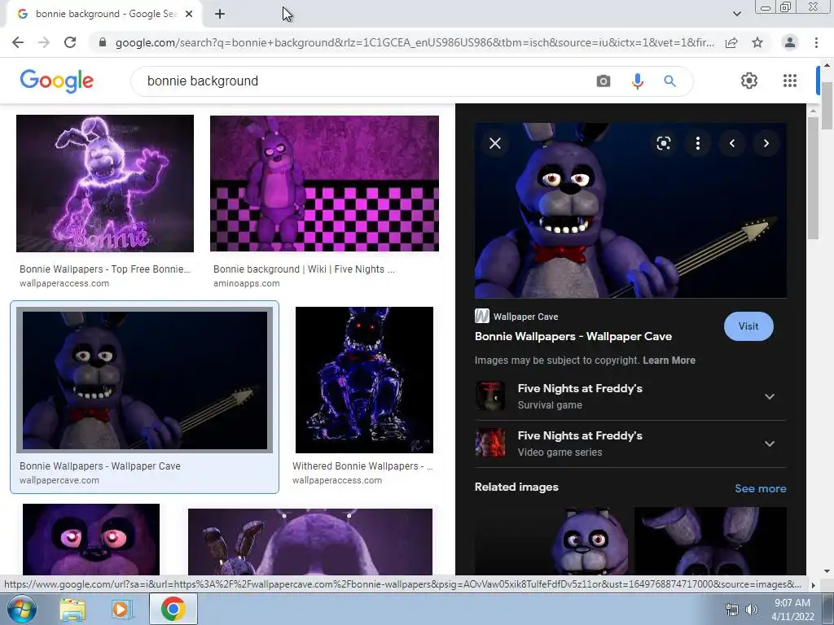Click Bonnie Wallpapers - Top Free Bonnie caption
Screen dimensions: 834x625
click(x=105, y=269)
